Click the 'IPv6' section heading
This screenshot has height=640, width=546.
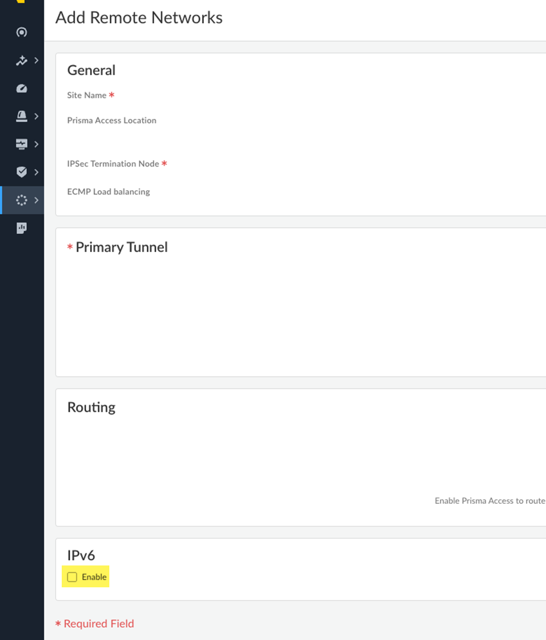pos(81,555)
